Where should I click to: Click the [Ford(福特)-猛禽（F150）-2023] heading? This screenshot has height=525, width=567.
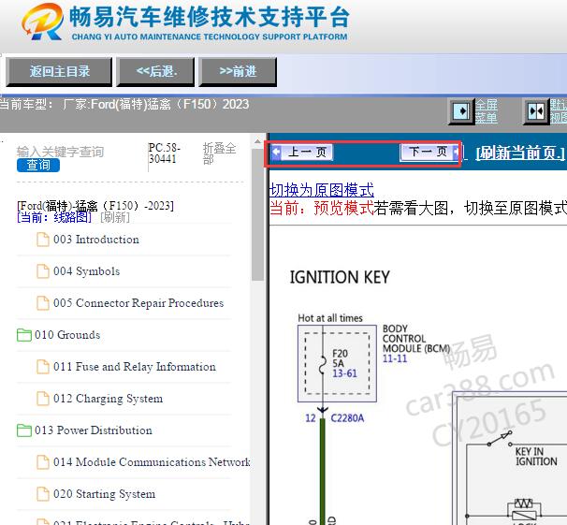[x=95, y=206]
